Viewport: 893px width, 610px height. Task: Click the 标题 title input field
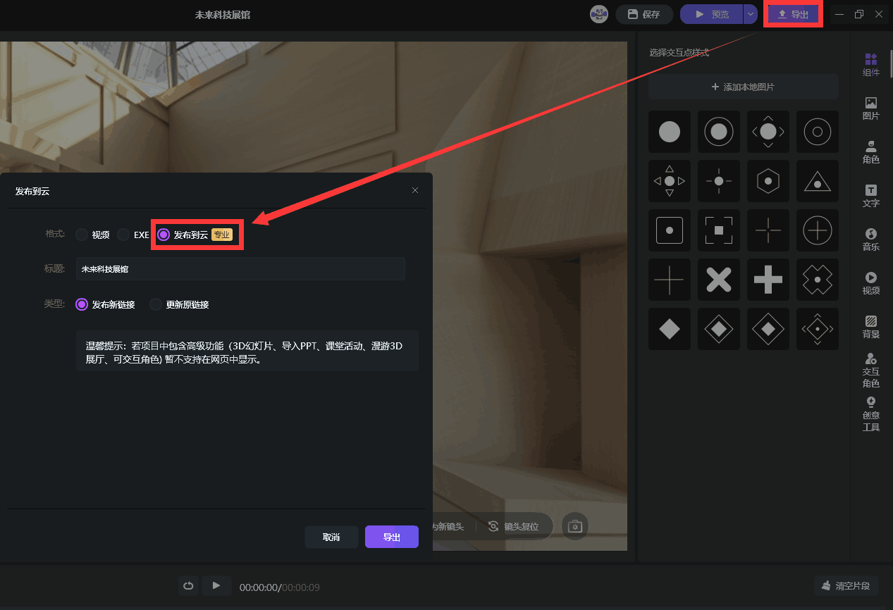click(240, 269)
